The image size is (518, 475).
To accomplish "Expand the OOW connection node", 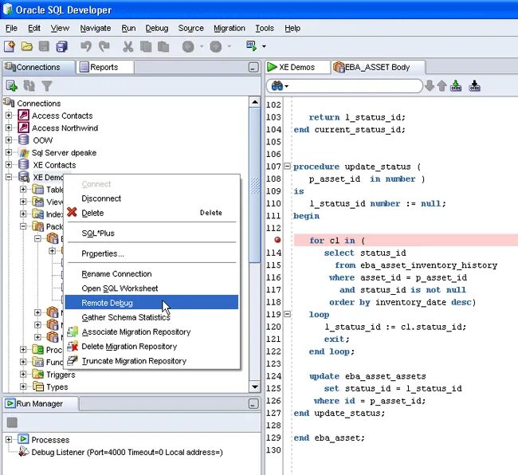I will point(9,140).
